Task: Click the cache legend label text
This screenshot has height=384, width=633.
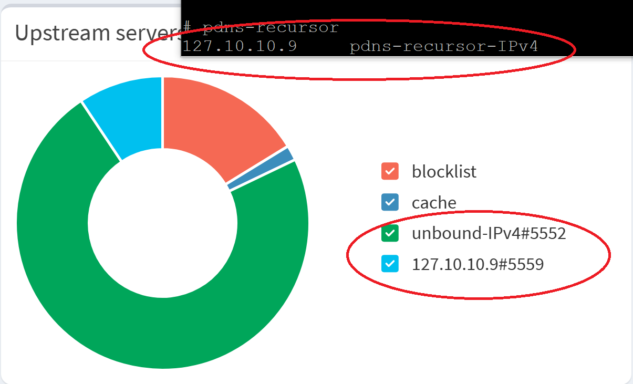Action: click(434, 202)
